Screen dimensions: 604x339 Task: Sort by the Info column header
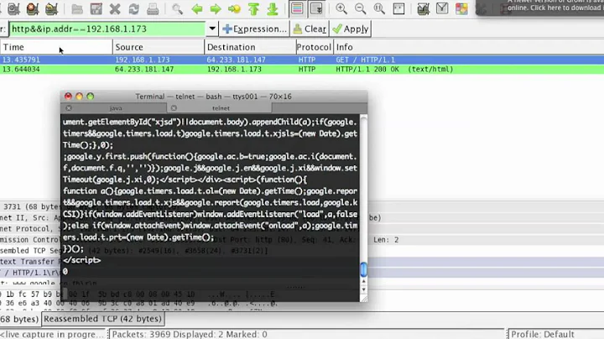[468, 47]
